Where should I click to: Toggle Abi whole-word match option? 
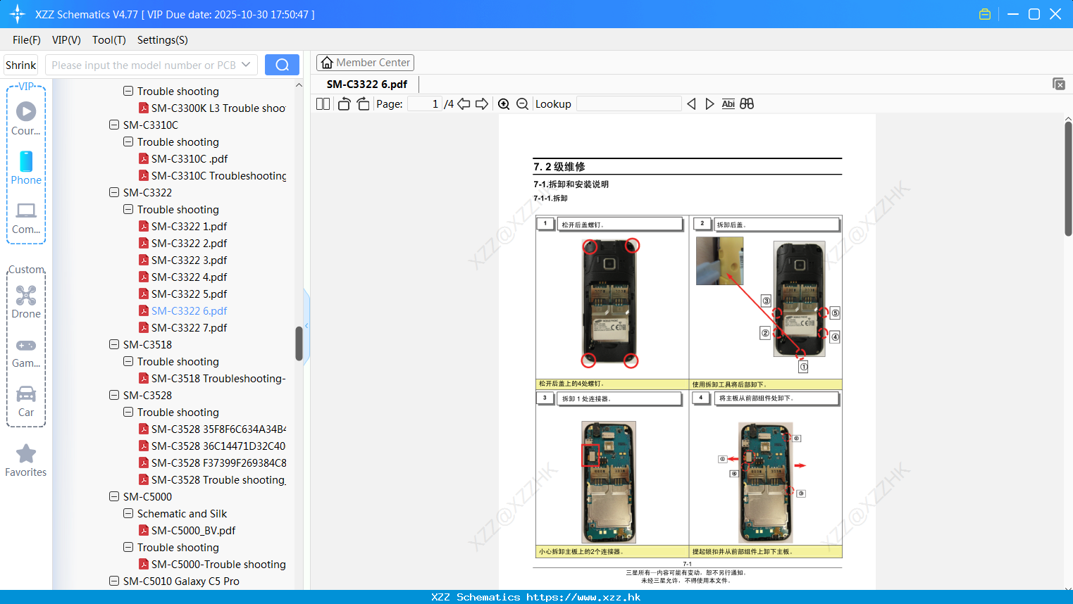(728, 103)
